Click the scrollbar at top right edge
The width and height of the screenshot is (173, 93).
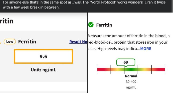tap(172, 6)
